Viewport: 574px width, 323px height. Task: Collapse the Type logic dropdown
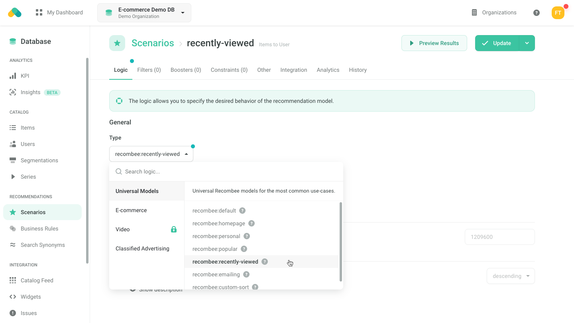coord(151,154)
